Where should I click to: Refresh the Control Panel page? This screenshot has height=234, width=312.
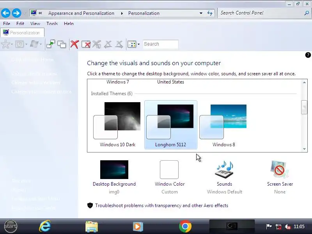[210, 13]
